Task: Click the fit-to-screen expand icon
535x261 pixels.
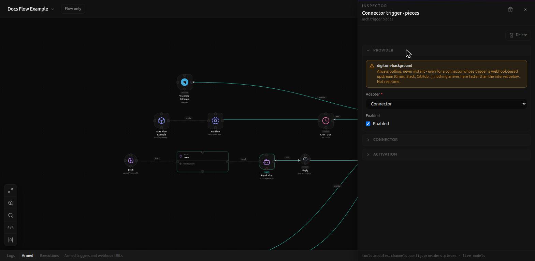Action: (11, 190)
